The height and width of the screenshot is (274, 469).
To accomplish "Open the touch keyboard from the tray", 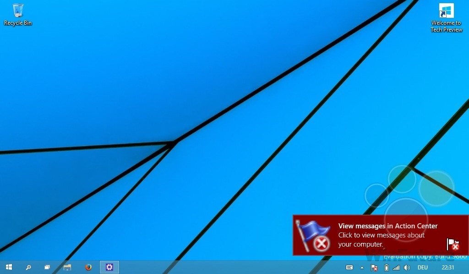I will pos(349,268).
